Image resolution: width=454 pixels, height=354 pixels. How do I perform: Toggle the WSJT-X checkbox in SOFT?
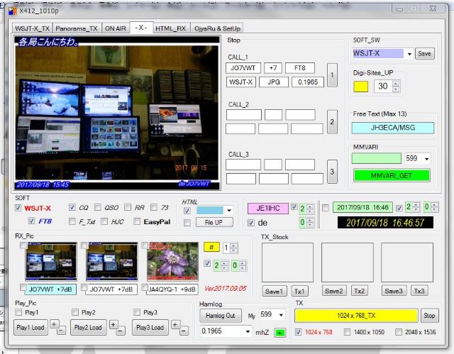coord(18,208)
